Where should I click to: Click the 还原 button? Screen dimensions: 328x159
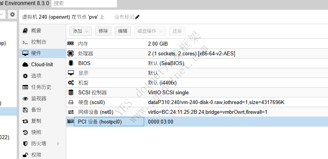[177, 31]
